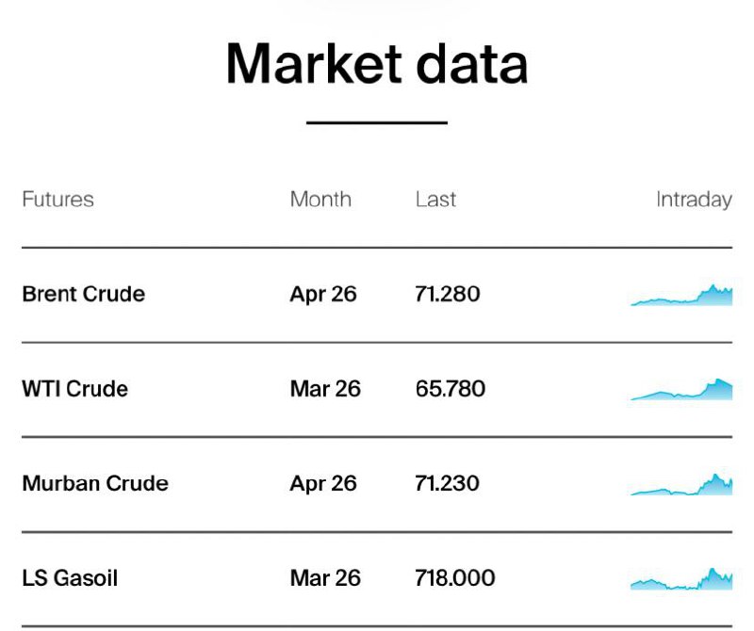754x631 pixels.
Task: Open the LS Gasoil intraday sparkline chart
Action: point(681,579)
